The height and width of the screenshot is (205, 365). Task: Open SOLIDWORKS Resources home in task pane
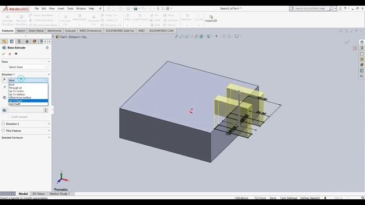pos(362,42)
